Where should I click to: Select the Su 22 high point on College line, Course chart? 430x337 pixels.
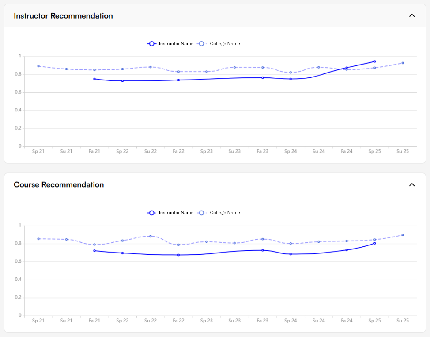150,236
